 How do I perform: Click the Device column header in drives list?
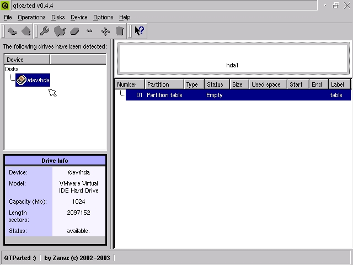[27, 60]
